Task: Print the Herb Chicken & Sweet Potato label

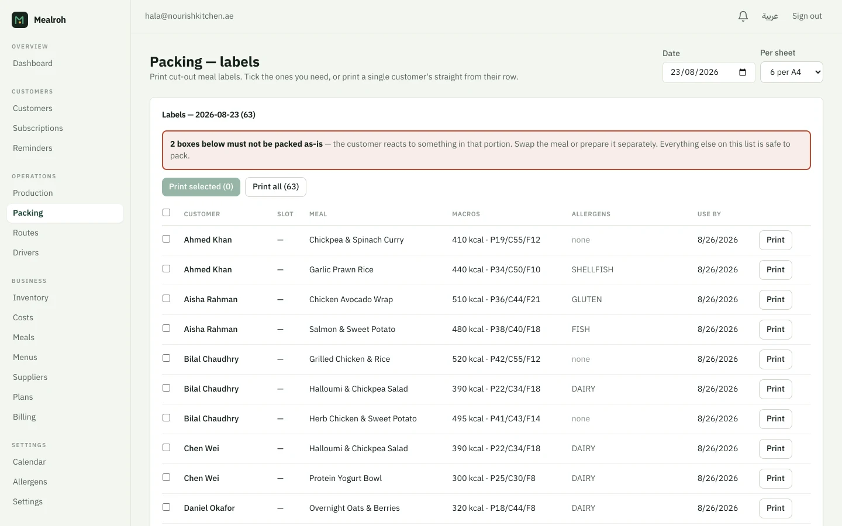Action: click(x=775, y=419)
